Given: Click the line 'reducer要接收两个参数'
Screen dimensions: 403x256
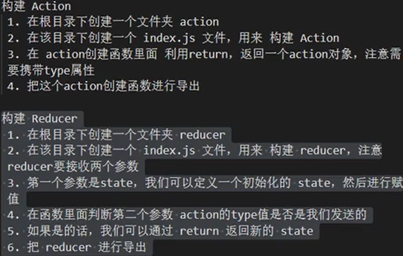Looking at the screenshot, I should [73, 167].
